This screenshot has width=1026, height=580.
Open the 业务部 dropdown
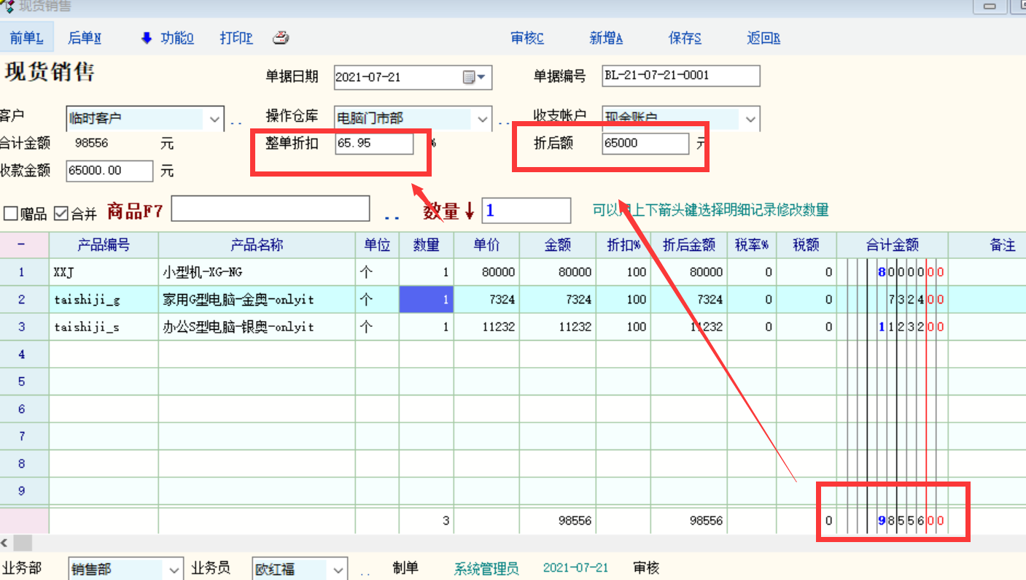tap(174, 570)
